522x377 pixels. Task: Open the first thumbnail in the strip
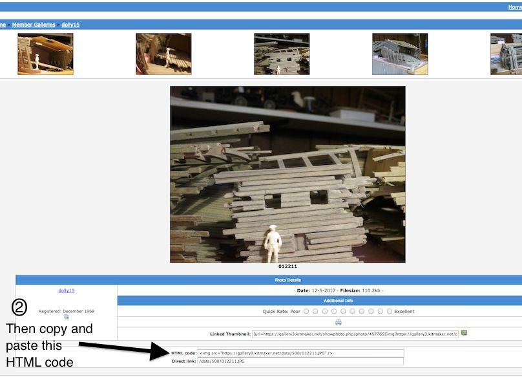click(x=45, y=54)
